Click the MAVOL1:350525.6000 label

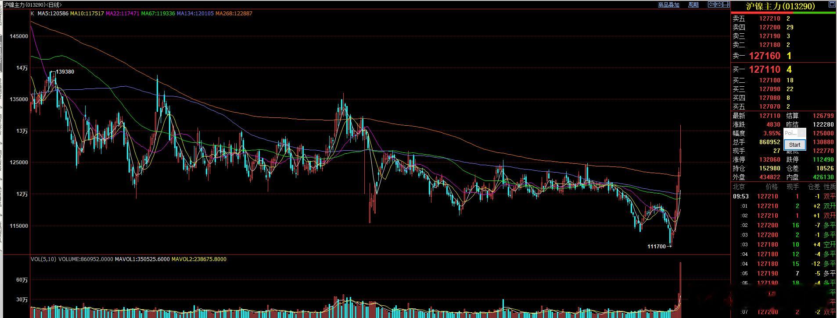(142, 259)
